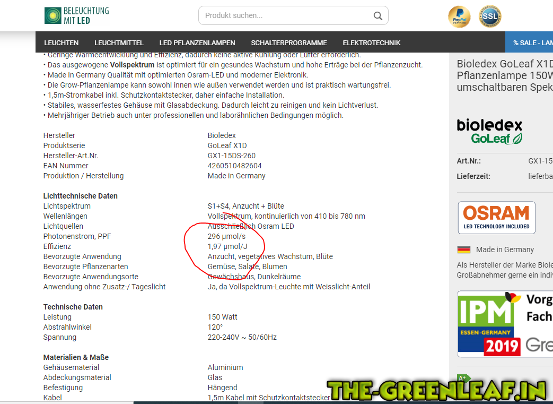Click the Hersteller-Art.Nr. value GX1-15DS-260
553x404 pixels.
pyautogui.click(x=231, y=156)
